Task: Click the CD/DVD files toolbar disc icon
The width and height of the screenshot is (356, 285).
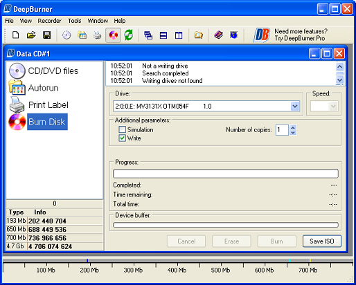Action: (66, 35)
